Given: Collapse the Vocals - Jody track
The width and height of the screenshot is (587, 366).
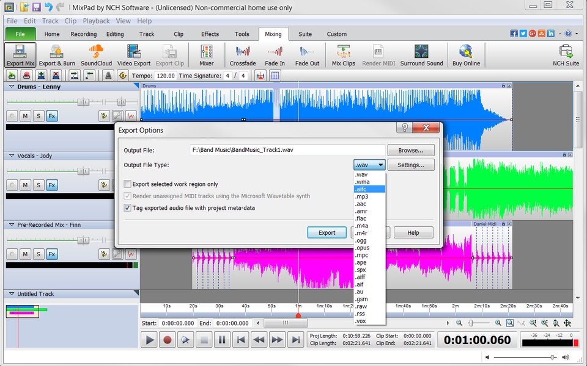Looking at the screenshot, I should [x=11, y=156].
